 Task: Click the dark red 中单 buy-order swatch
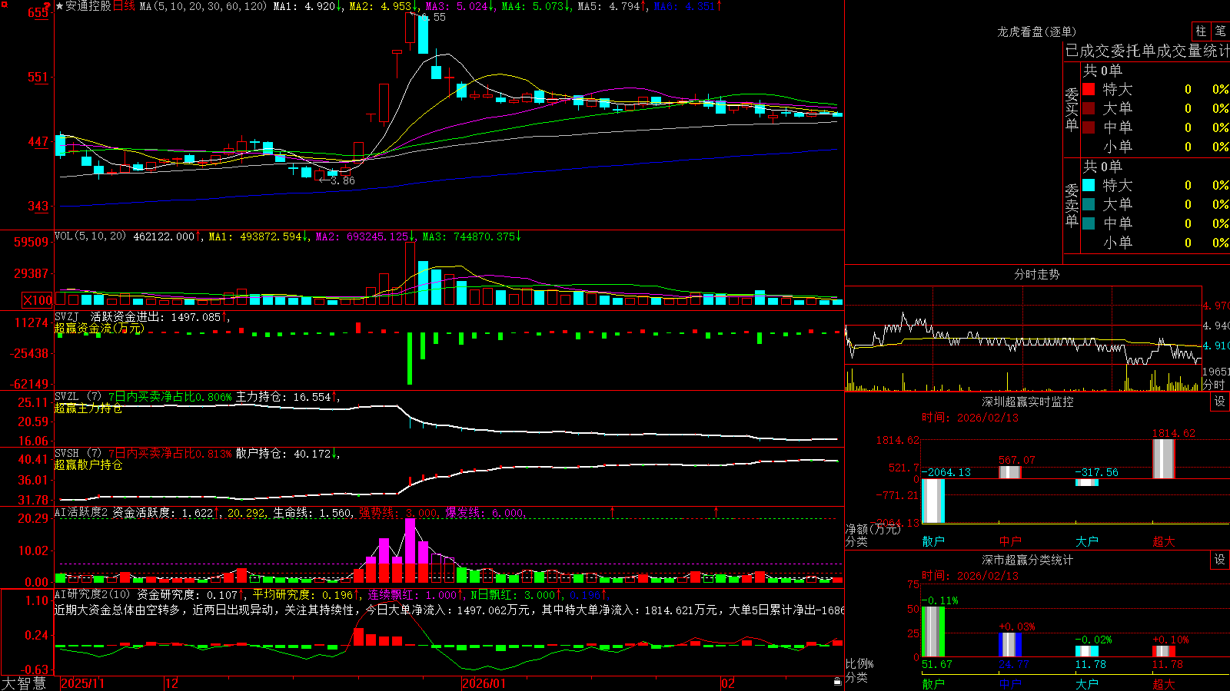coord(1089,127)
